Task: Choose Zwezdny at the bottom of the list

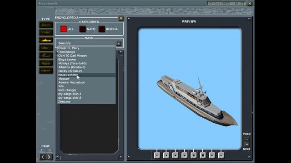Action: [x=87, y=101]
